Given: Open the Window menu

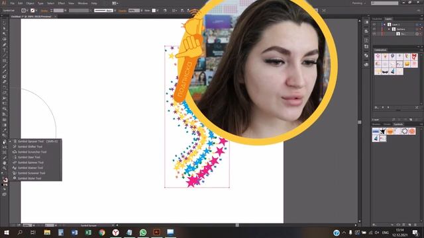Looking at the screenshot, I should point(82,3).
